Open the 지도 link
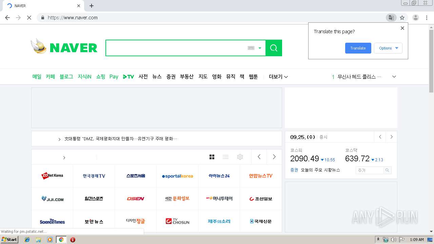434x244 pixels. pos(203,77)
